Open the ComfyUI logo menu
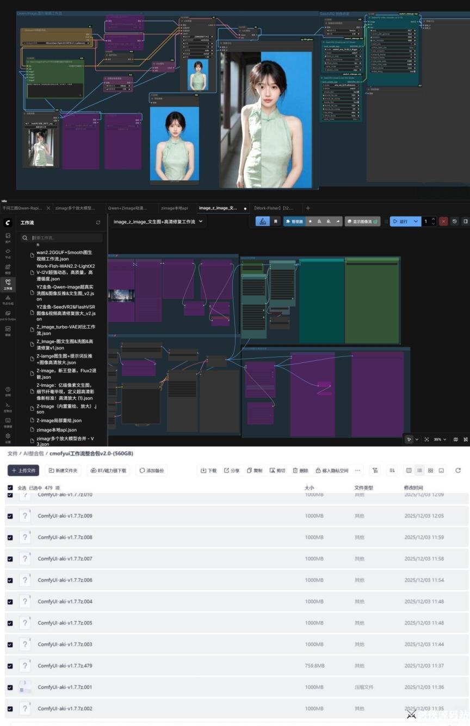 (x=8, y=222)
